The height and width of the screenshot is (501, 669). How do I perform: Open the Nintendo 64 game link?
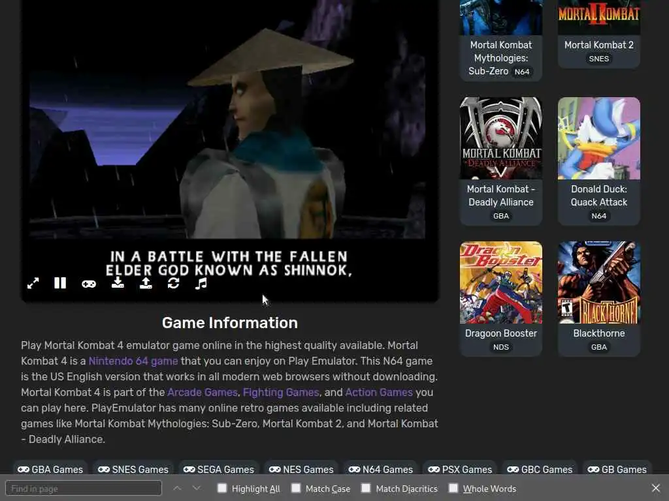coord(133,361)
